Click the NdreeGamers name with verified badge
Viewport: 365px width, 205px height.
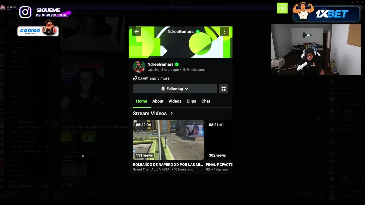[x=163, y=64]
